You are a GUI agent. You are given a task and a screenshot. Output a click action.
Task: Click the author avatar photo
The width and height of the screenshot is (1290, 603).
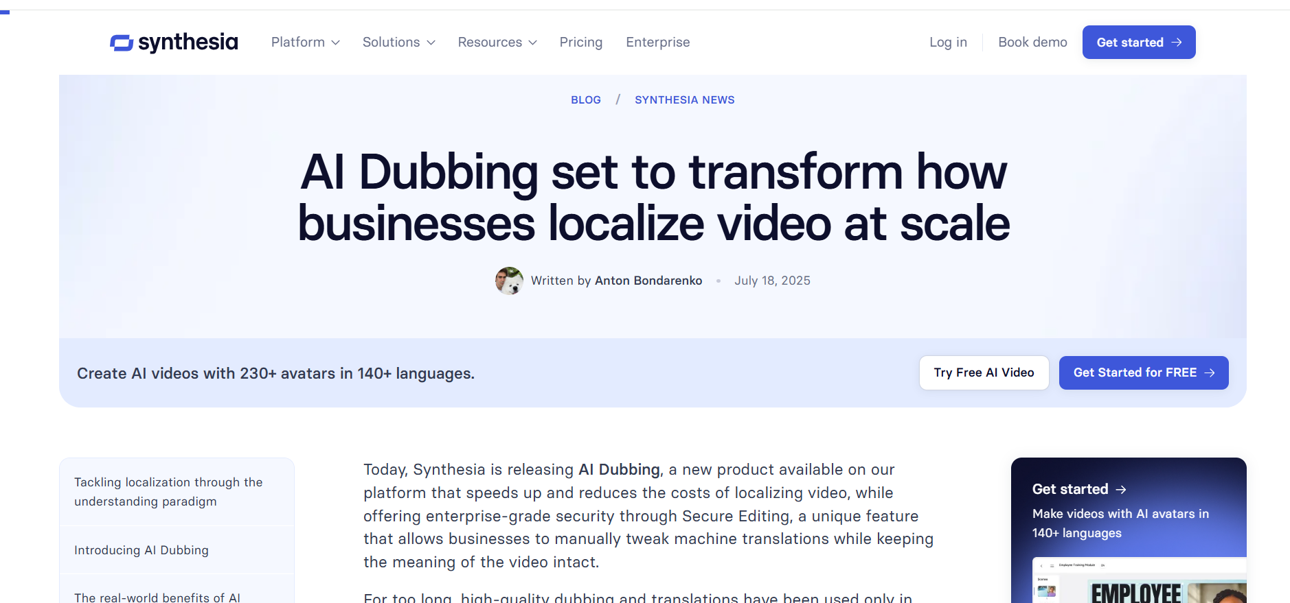(x=509, y=281)
